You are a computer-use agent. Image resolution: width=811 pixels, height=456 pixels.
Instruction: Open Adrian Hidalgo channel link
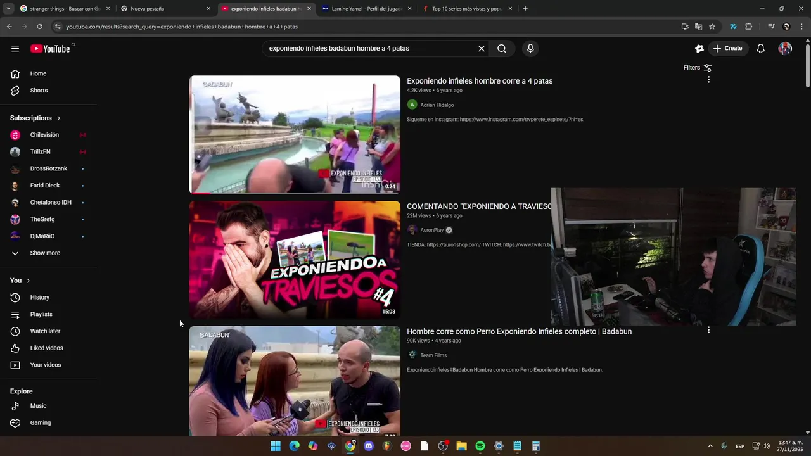point(437,105)
